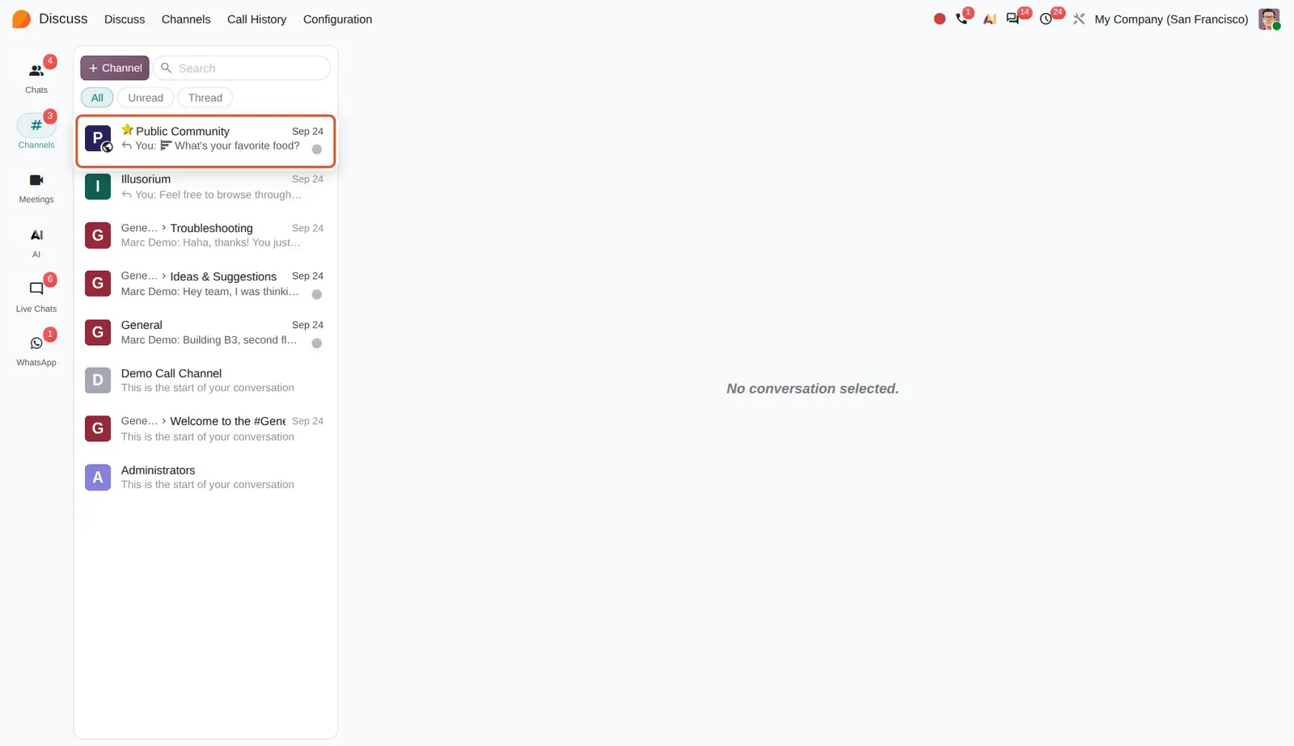The image size is (1294, 746).
Task: Open the Configuration menu
Action: point(337,19)
